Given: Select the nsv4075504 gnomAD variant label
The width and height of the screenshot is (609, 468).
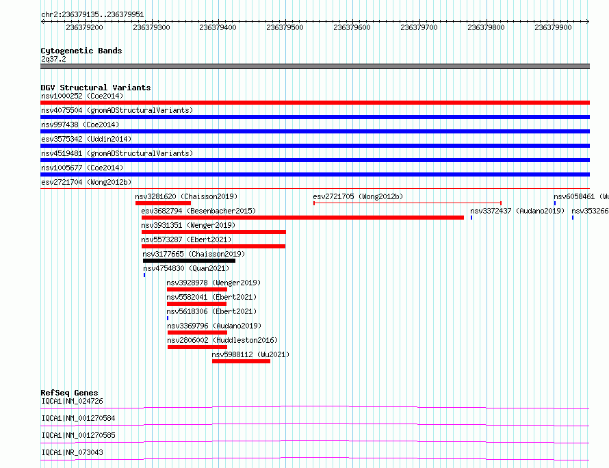Looking at the screenshot, I should pyautogui.click(x=117, y=110).
